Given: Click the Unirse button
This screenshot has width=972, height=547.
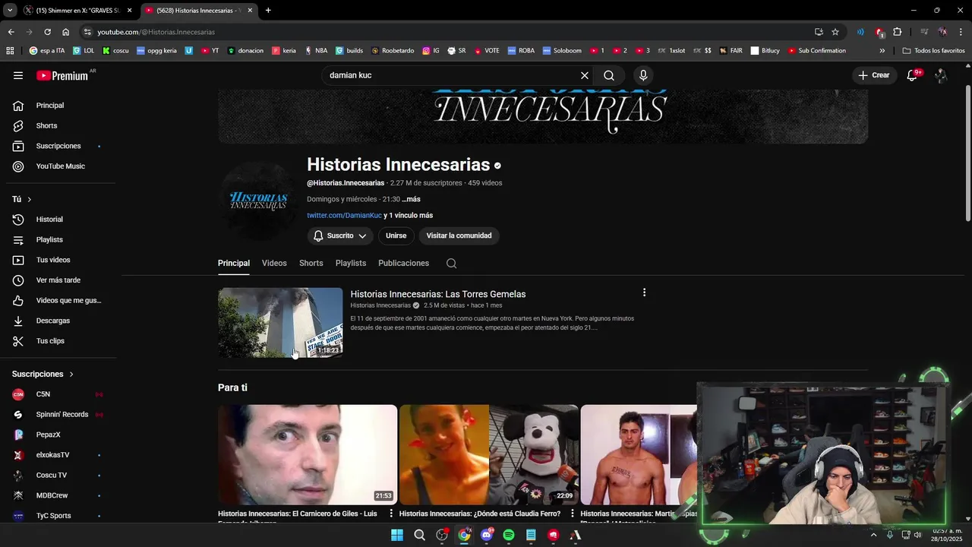Looking at the screenshot, I should (x=396, y=236).
